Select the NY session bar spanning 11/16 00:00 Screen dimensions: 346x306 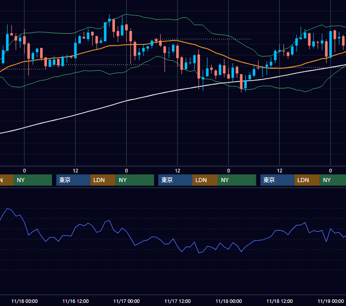point(33,180)
